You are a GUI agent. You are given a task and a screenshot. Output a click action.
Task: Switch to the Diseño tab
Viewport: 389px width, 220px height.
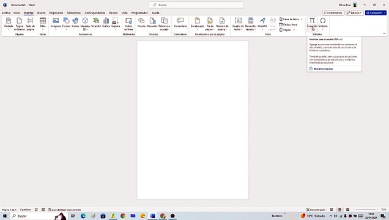pyautogui.click(x=41, y=13)
